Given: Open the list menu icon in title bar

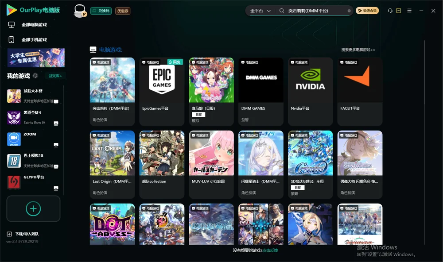Looking at the screenshot, I should 409,11.
